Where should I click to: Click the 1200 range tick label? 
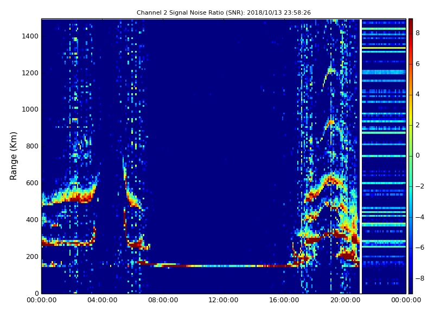coord(30,73)
